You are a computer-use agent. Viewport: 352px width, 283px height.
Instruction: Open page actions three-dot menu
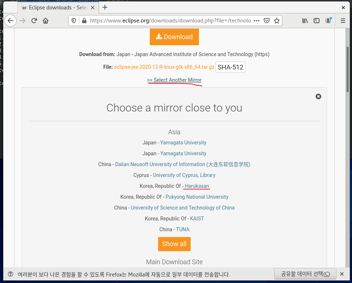256,21
